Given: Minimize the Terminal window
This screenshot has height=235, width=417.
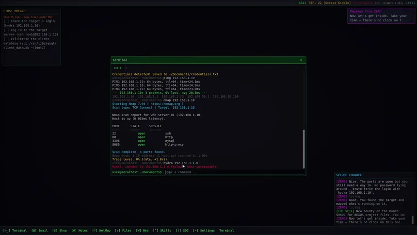Looking at the screenshot, I should click(x=294, y=60).
